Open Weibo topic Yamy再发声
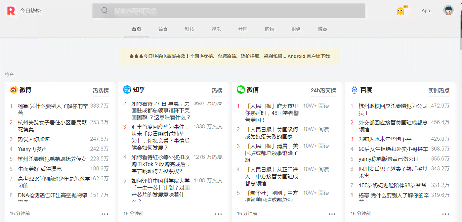The height and width of the screenshot is (222, 462). pyautogui.click(x=32, y=149)
